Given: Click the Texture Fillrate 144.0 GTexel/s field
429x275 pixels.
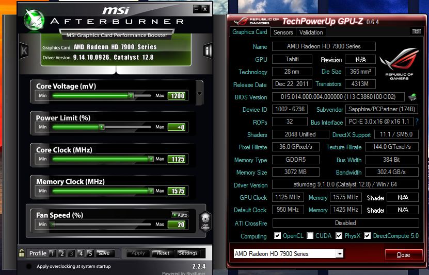Looking at the screenshot, I should click(x=391, y=147).
